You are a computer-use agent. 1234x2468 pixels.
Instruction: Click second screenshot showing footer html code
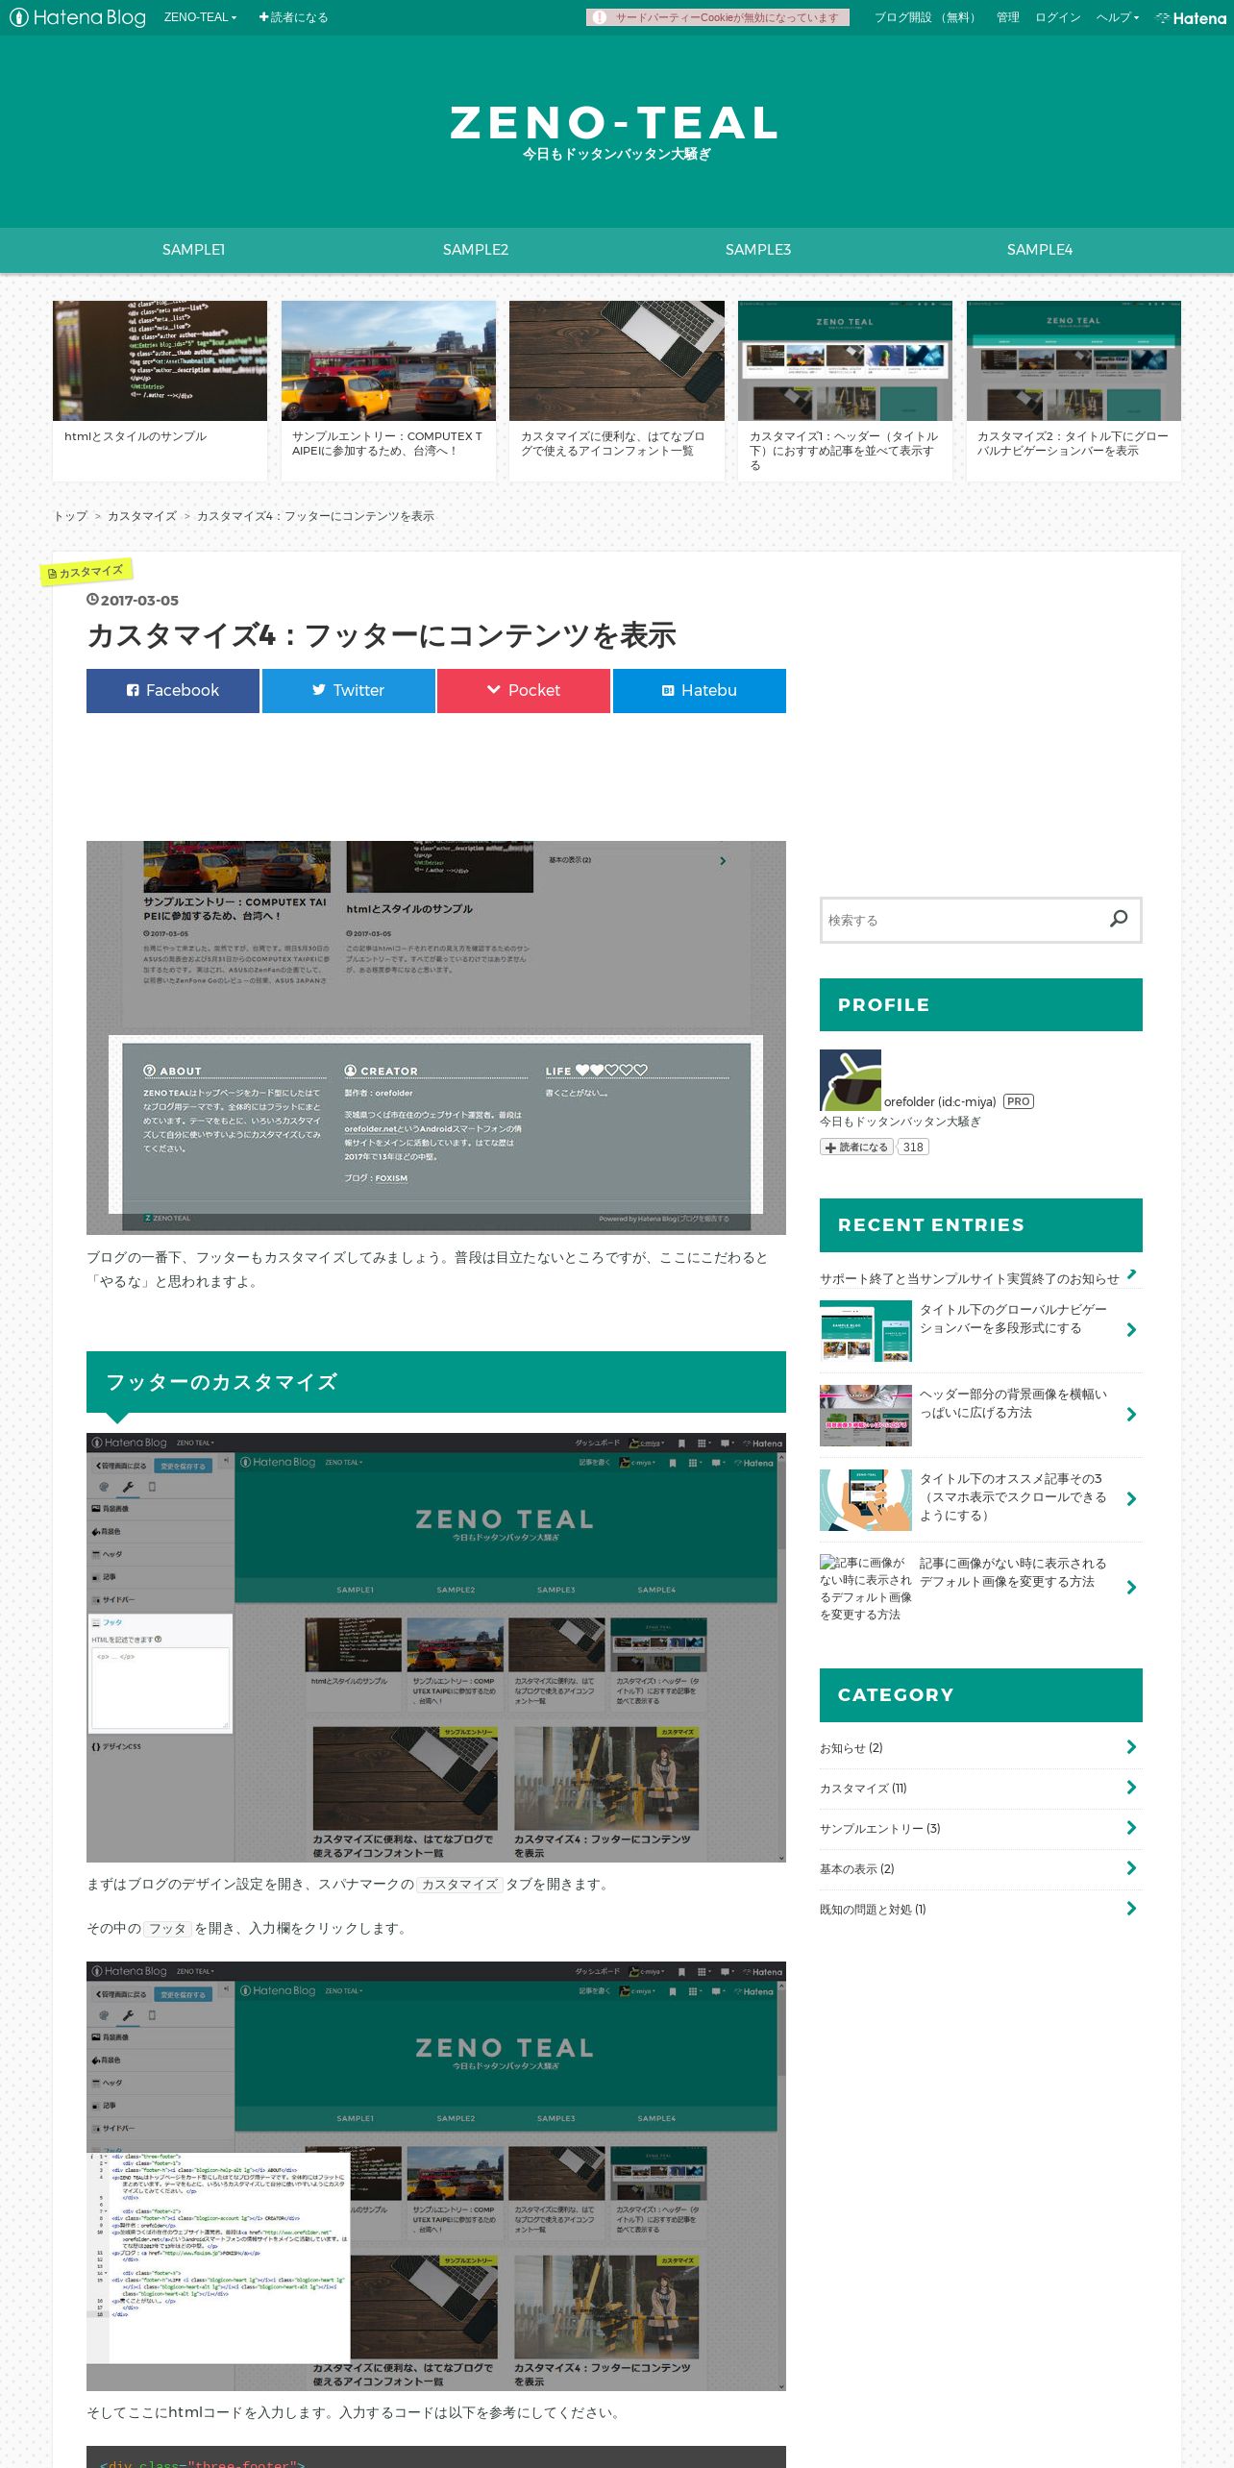[436, 2176]
